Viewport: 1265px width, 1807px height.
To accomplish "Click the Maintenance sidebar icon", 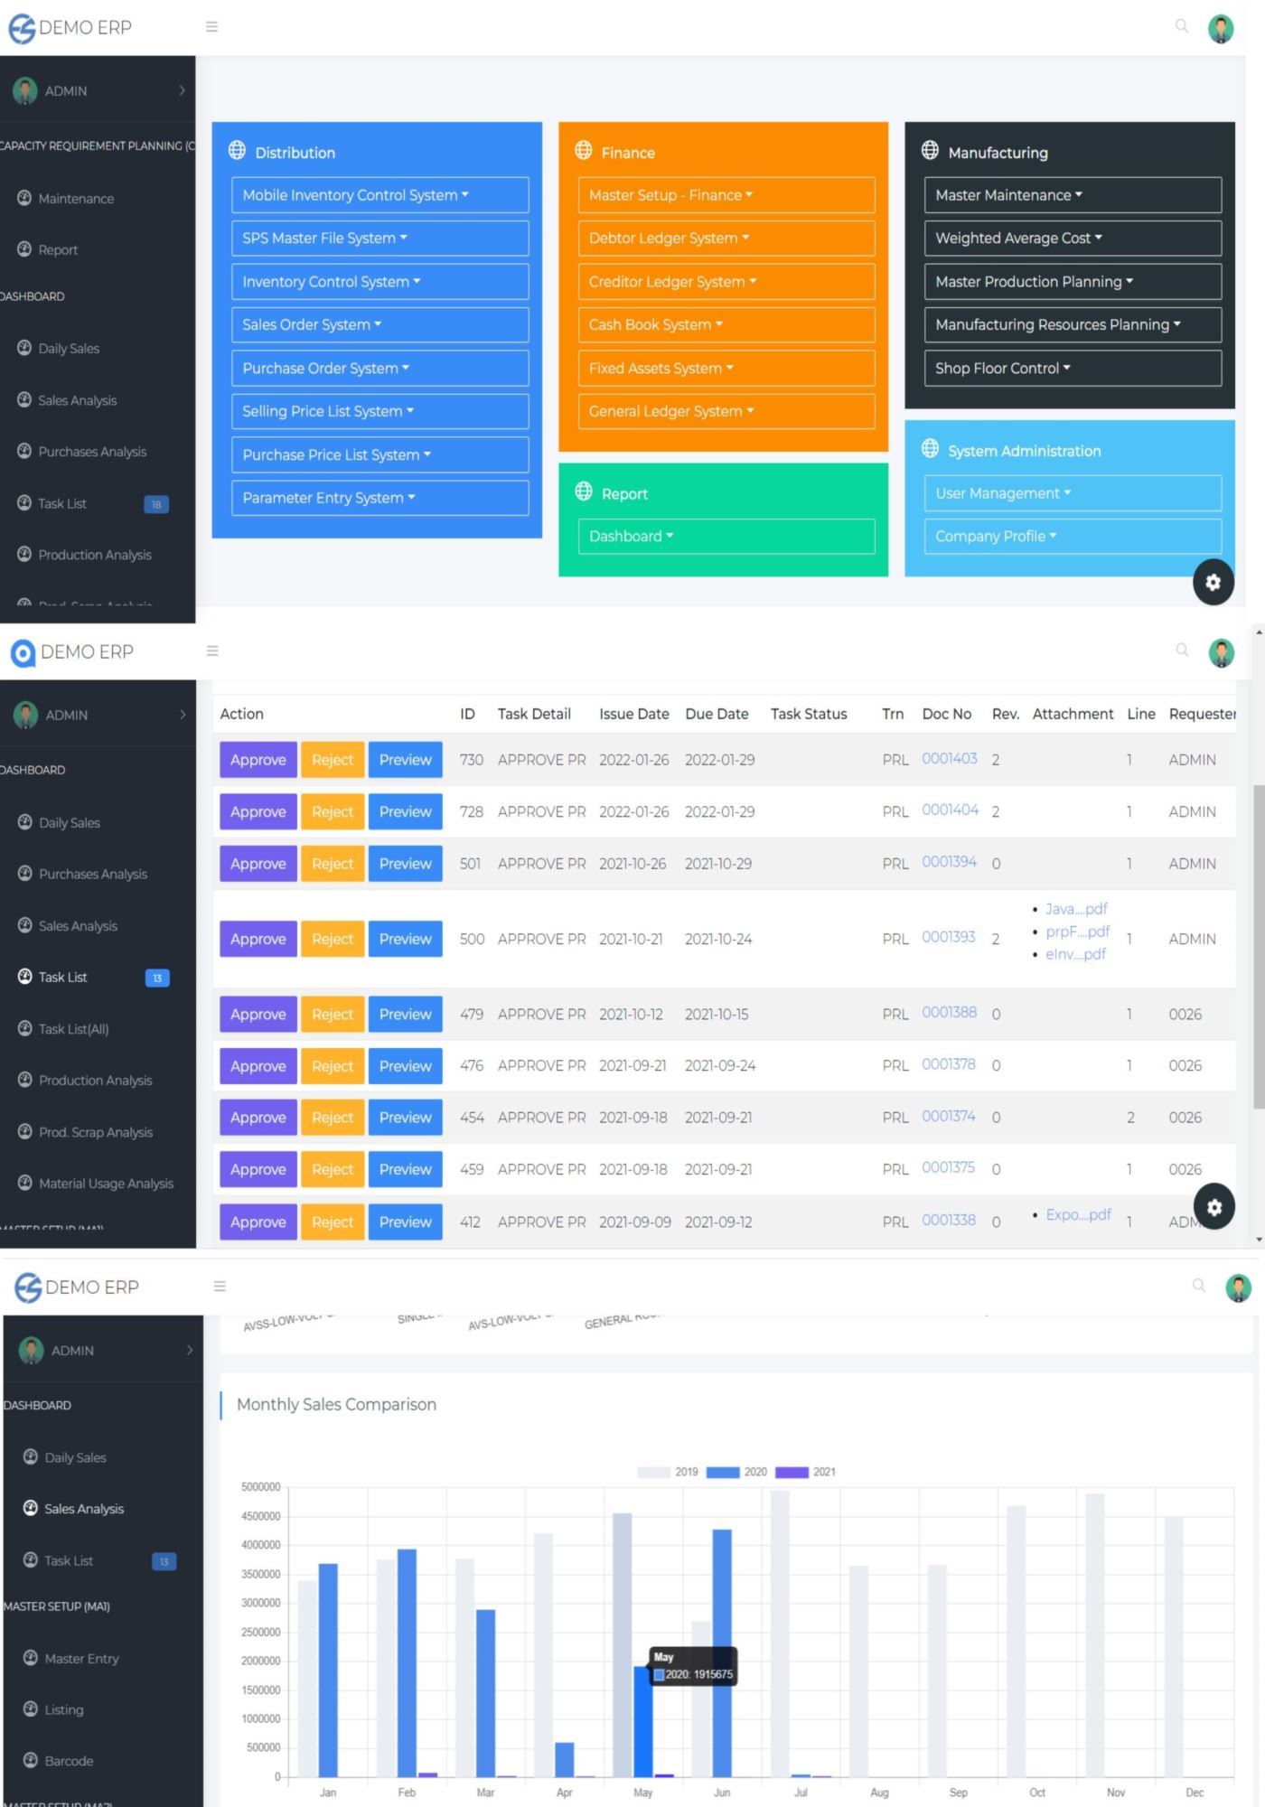I will coord(24,198).
